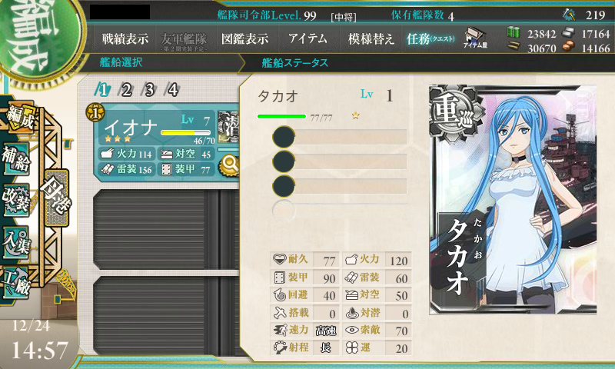Select the 編成 formation side icon
Image resolution: width=615 pixels, height=369 pixels.
(22, 118)
